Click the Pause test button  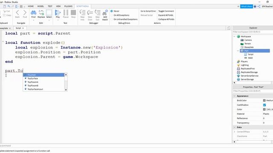point(66,14)
